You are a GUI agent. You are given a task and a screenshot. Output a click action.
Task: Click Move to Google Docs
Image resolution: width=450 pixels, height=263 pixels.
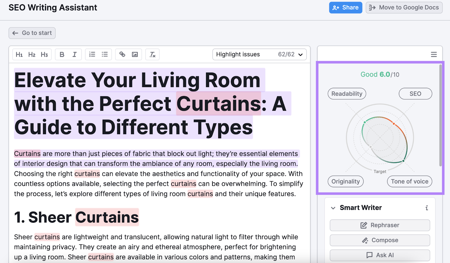(404, 8)
